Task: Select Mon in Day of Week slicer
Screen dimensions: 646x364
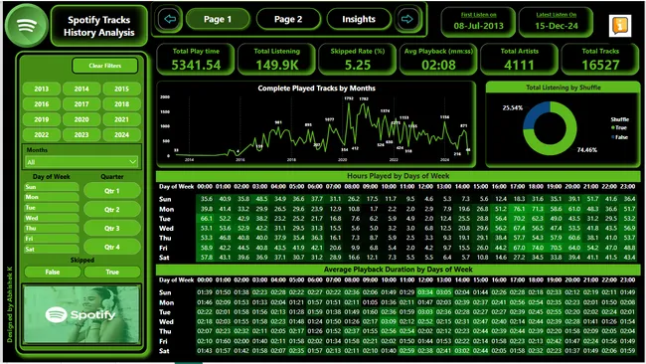Action: pos(51,197)
